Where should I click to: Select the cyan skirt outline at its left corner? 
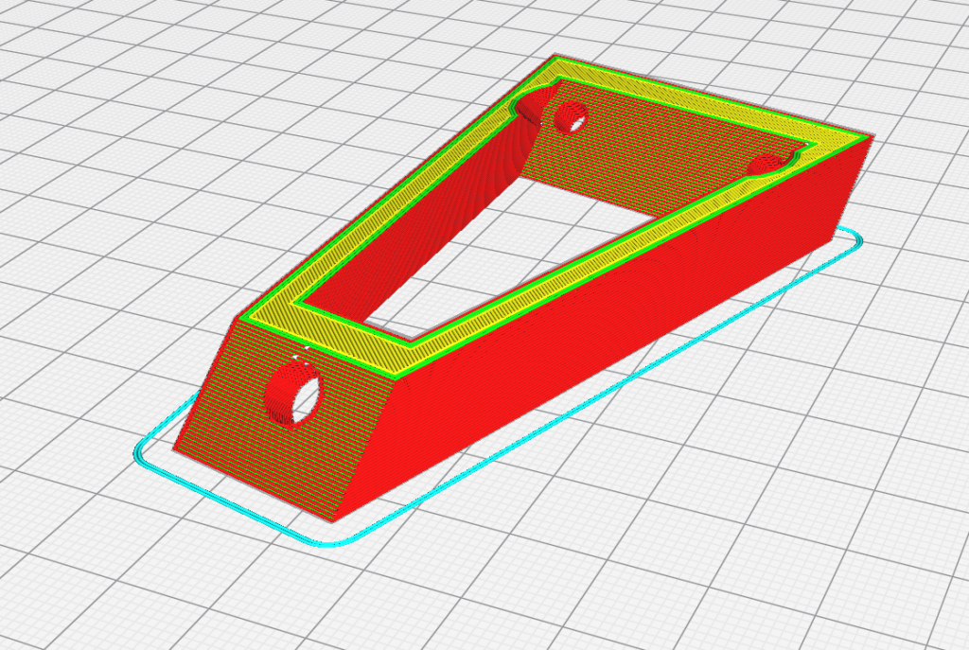[137, 454]
